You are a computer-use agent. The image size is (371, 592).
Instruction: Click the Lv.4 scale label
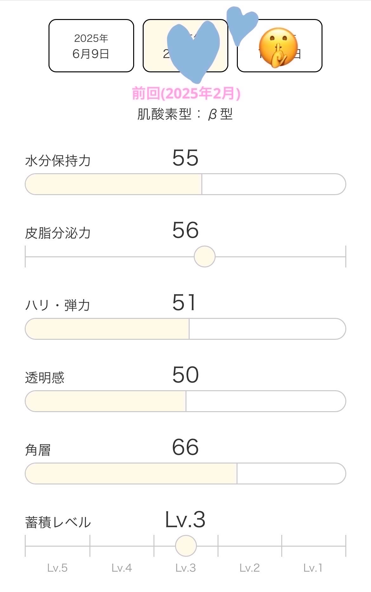[122, 568]
